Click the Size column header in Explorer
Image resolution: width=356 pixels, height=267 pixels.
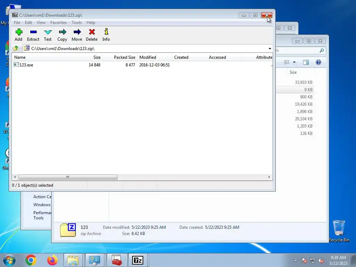tap(293, 72)
